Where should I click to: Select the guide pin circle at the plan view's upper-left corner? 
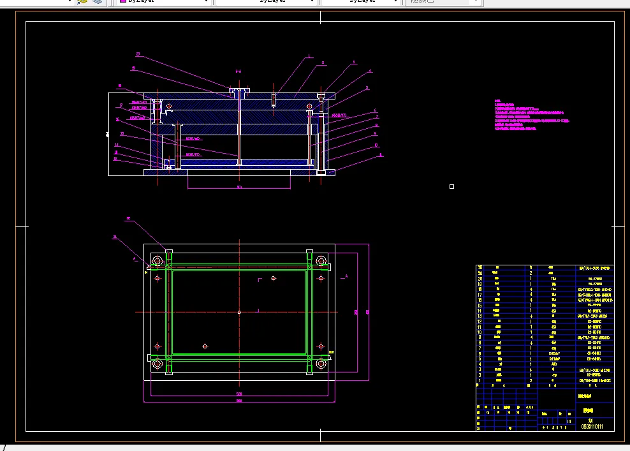click(x=157, y=262)
